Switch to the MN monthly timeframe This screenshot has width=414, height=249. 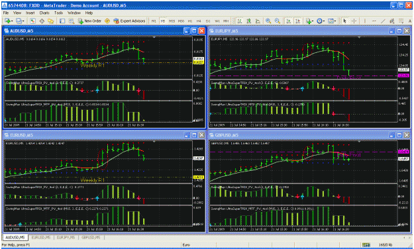[x=226, y=21]
